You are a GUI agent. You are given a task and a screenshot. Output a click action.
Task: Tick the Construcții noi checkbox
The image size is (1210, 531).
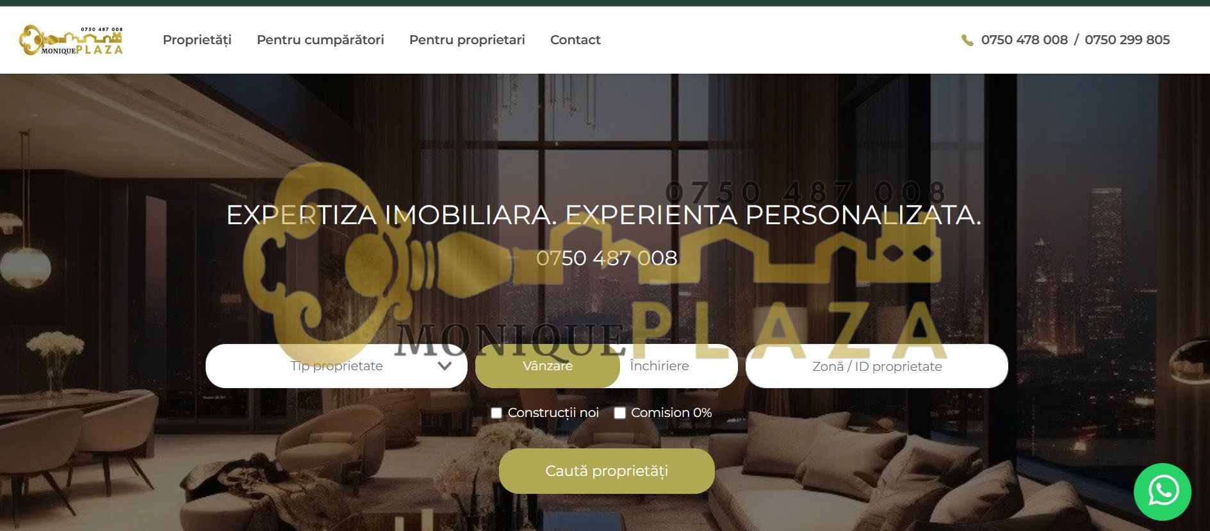coord(496,413)
